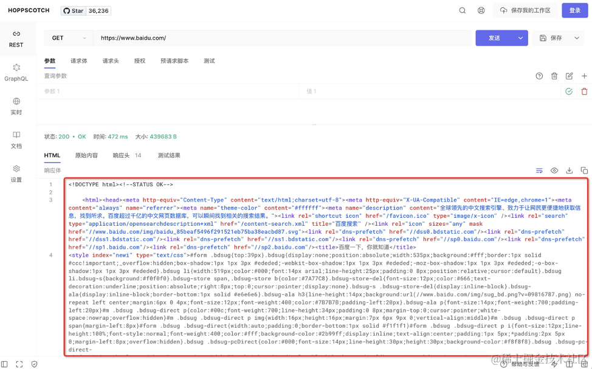Open the REST section in the sidebar
The height and width of the screenshot is (369, 592).
(16, 39)
